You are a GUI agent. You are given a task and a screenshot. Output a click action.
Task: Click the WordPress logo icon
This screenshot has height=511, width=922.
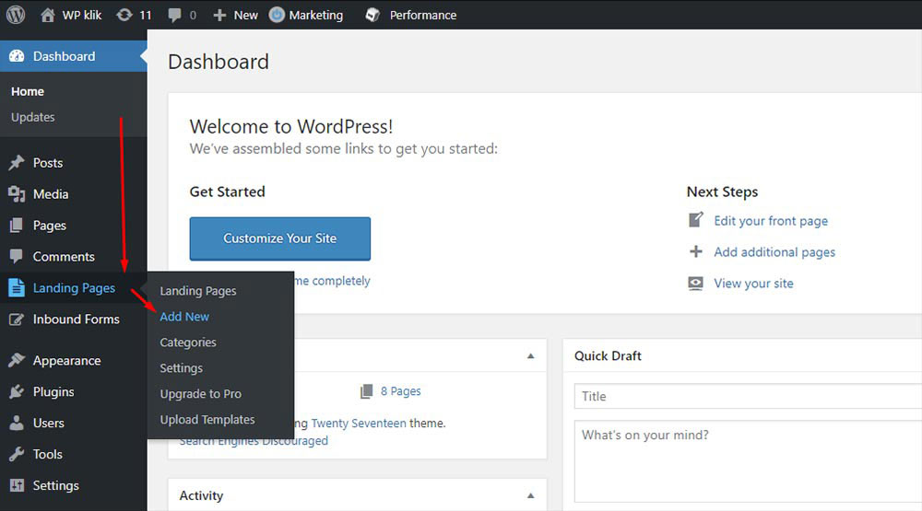[16, 15]
